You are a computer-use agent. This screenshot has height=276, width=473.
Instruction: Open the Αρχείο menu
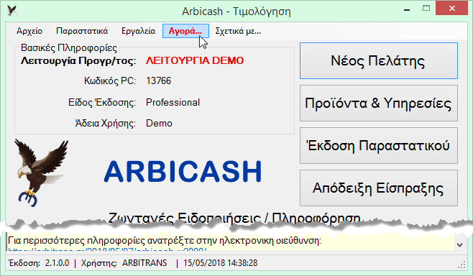(29, 31)
